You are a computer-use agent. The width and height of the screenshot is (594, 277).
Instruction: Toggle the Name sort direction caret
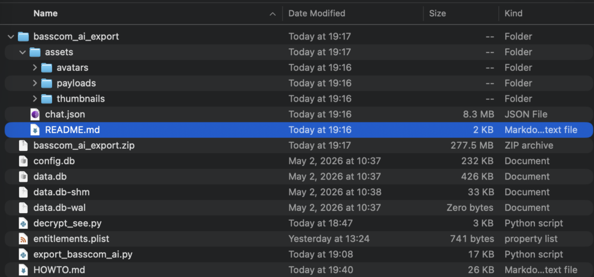tap(273, 14)
